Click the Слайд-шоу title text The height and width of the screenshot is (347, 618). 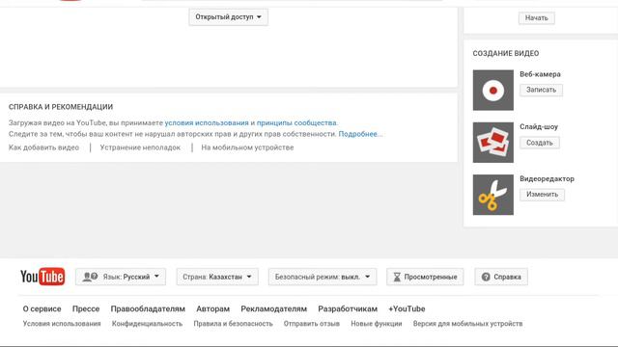539,126
